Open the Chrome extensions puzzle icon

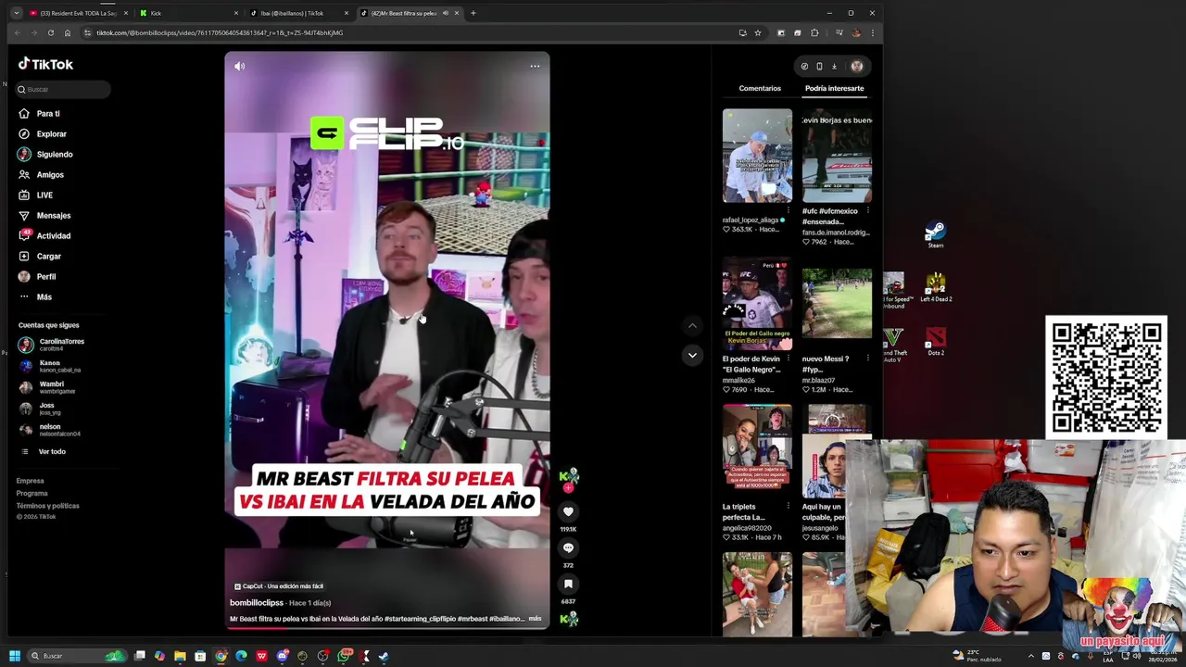(814, 32)
